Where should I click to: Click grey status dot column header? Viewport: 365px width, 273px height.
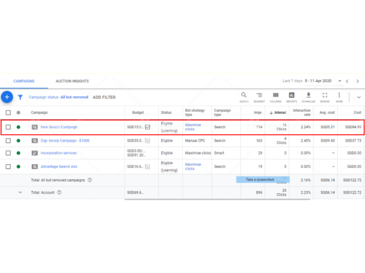click(x=18, y=112)
